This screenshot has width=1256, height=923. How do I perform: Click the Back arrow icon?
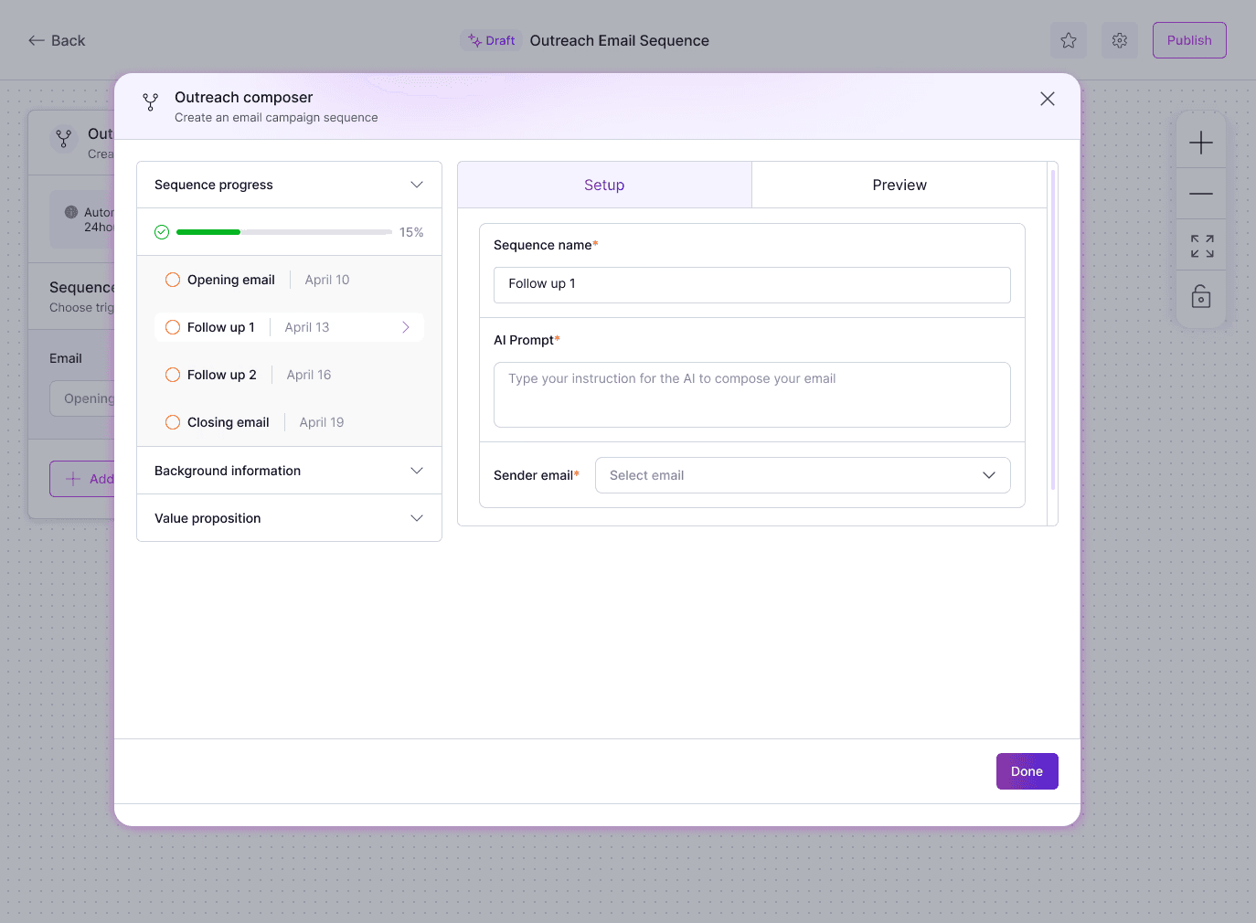click(37, 40)
